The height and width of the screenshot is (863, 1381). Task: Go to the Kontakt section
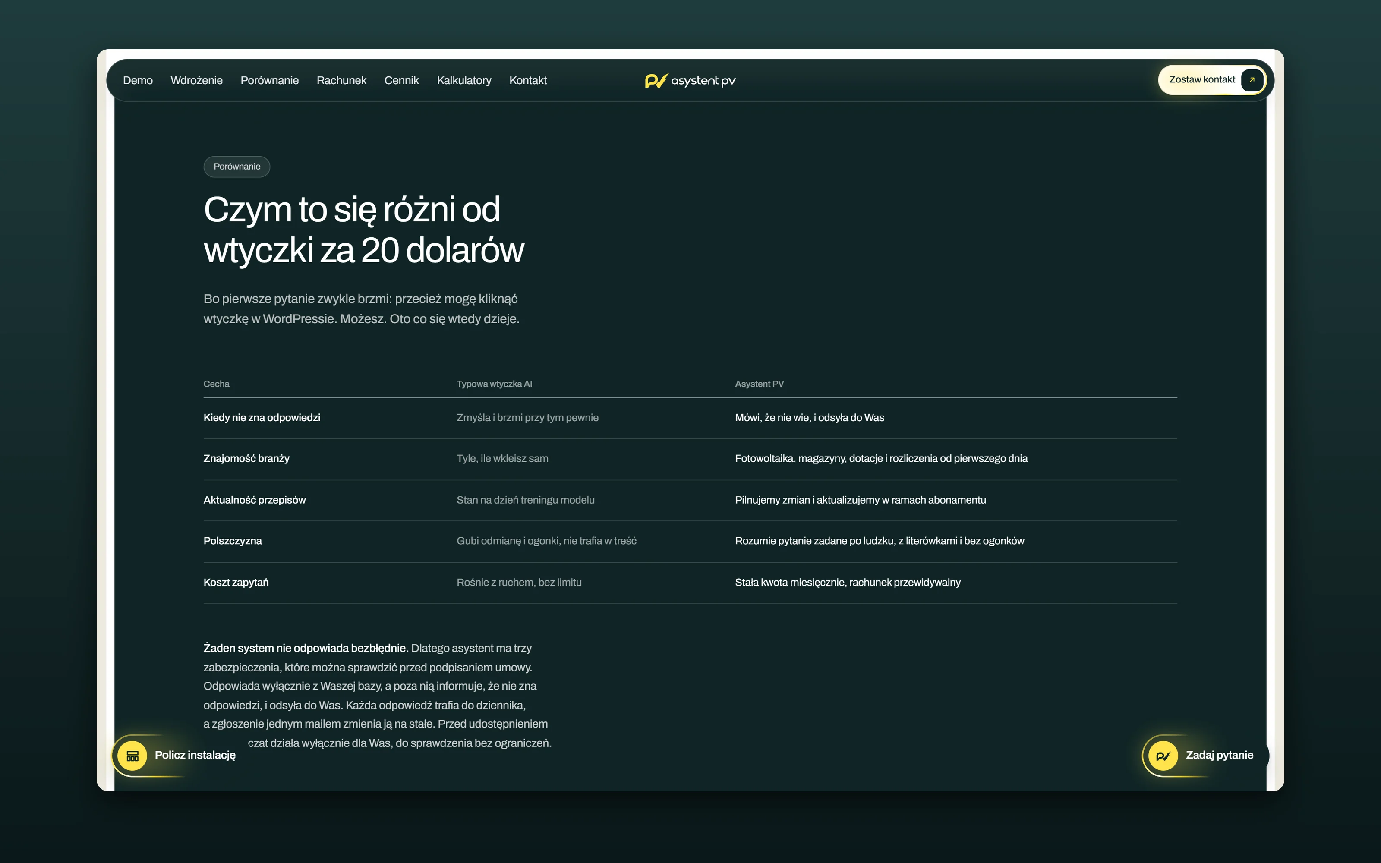[528, 81]
